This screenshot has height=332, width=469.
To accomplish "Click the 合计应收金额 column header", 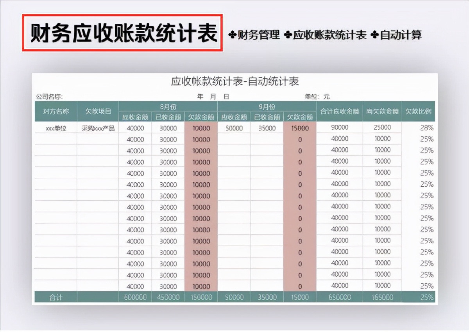I will click(340, 112).
